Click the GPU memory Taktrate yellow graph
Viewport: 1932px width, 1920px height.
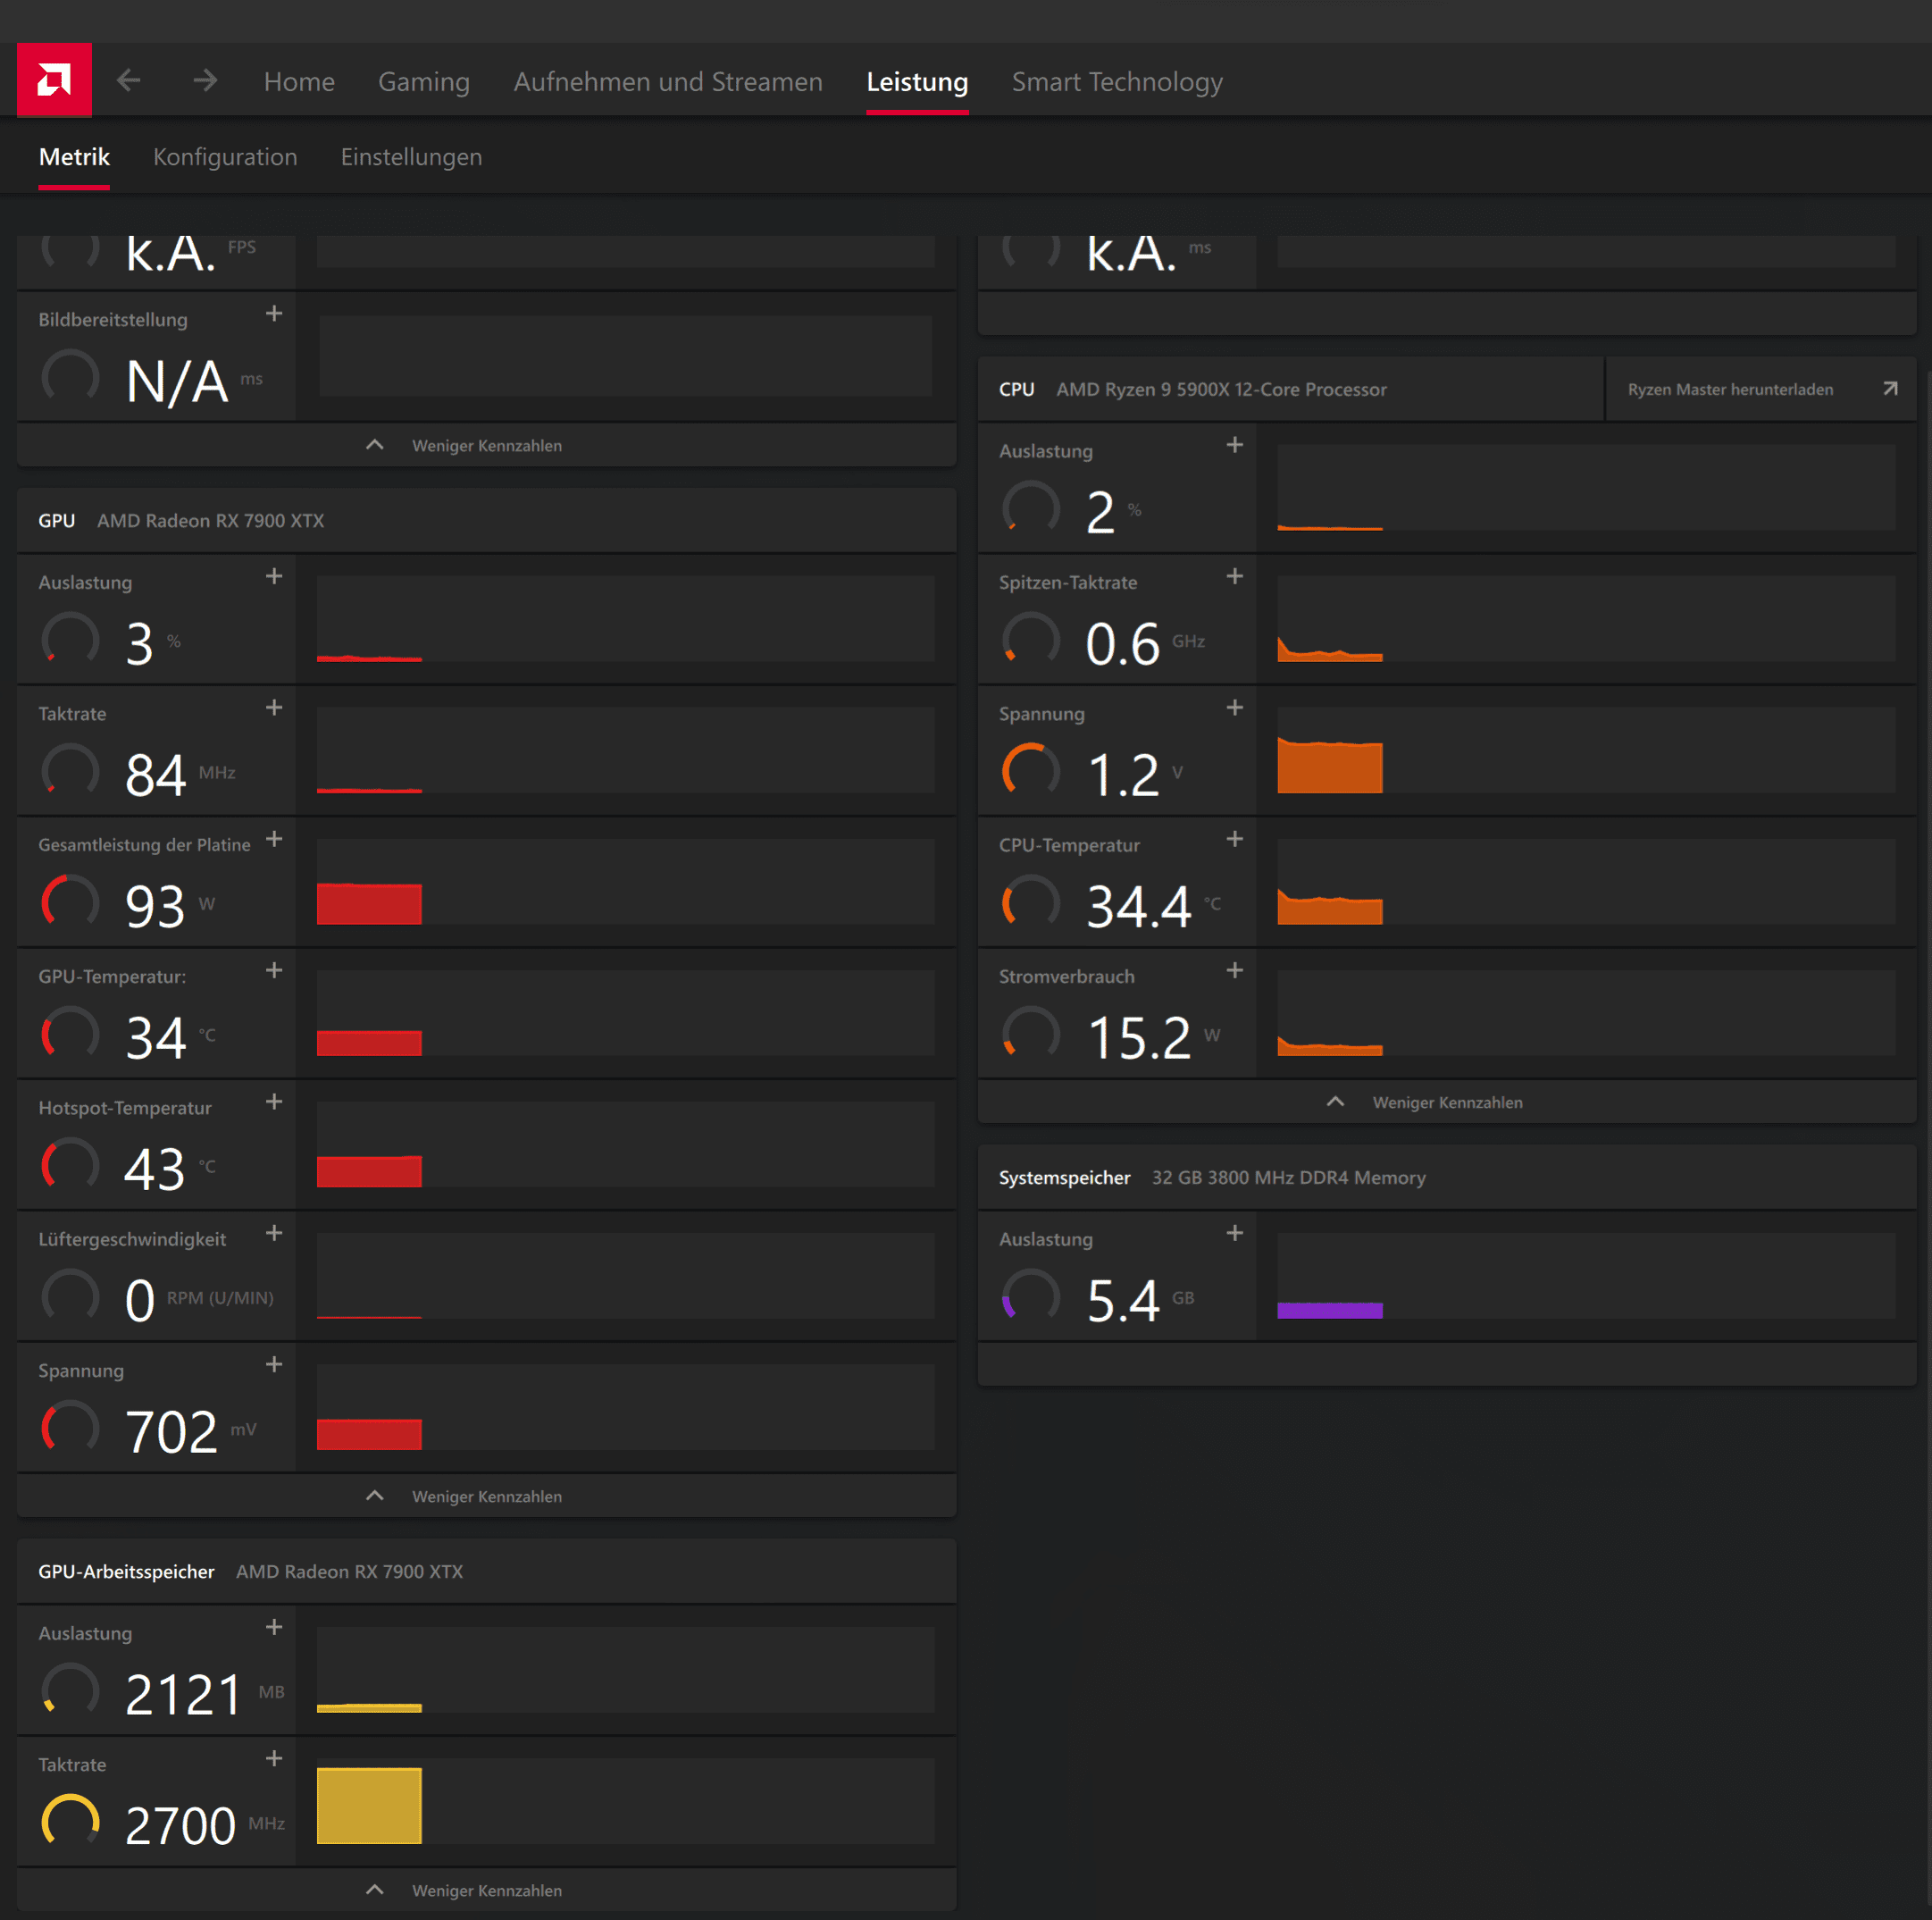(626, 1801)
